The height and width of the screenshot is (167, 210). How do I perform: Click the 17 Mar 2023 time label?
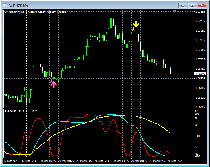click(11, 161)
